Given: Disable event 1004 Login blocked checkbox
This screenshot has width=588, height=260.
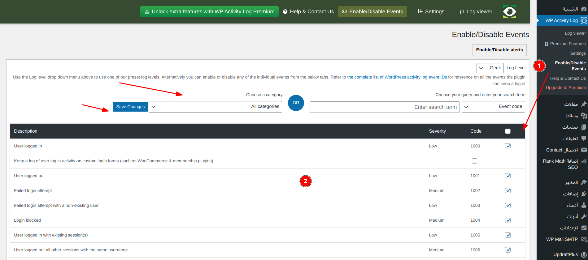Looking at the screenshot, I should click(x=508, y=220).
